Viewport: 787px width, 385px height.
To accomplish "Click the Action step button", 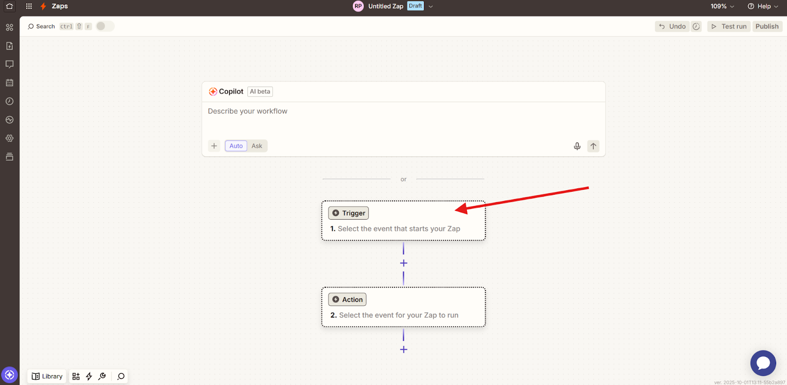I will (347, 299).
